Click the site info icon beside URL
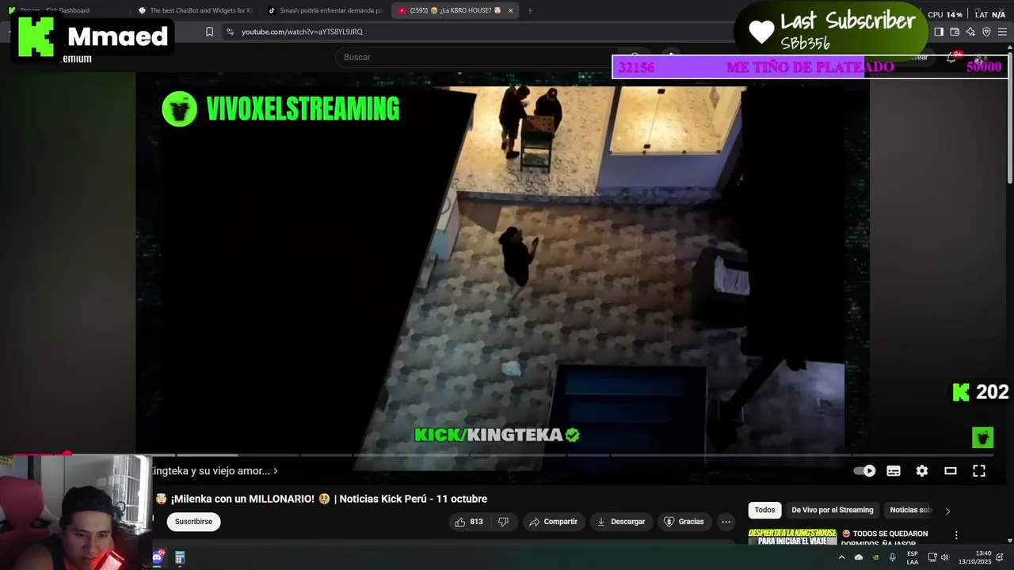Screen dimensions: 1014x570 230,32
